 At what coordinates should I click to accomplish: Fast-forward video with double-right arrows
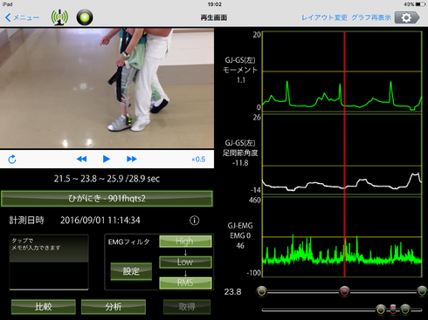[132, 159]
